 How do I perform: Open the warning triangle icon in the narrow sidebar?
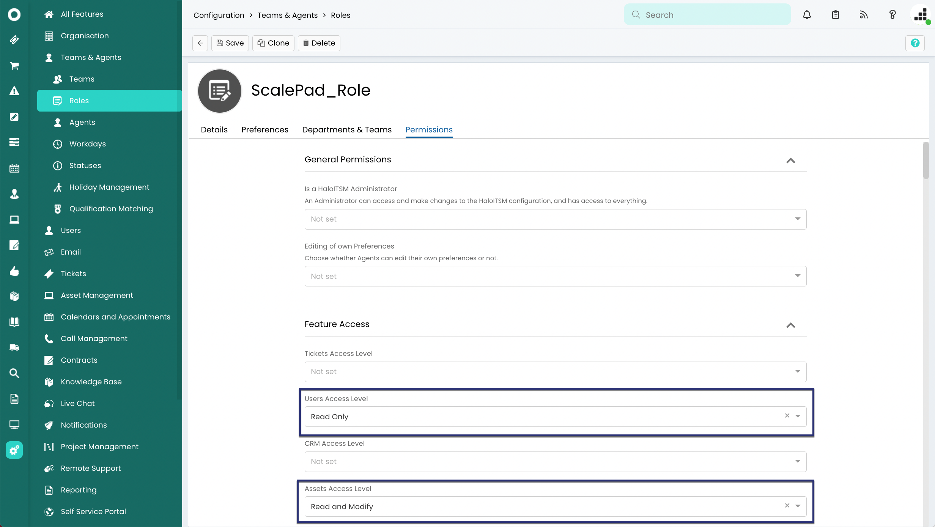tap(14, 91)
